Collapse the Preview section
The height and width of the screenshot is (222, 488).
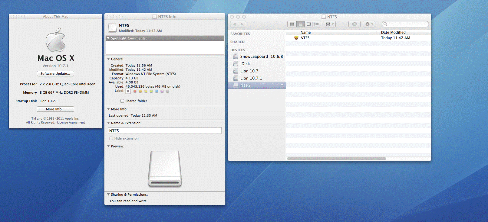pos(108,146)
